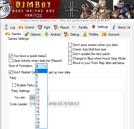The image size is (134, 129).
Task: Check 'Don't save screen when you died'
Action: (x=70, y=45)
